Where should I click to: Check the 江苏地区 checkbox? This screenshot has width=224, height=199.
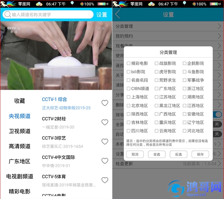tap(157, 97)
